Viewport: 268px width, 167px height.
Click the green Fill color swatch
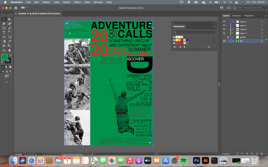point(4,57)
